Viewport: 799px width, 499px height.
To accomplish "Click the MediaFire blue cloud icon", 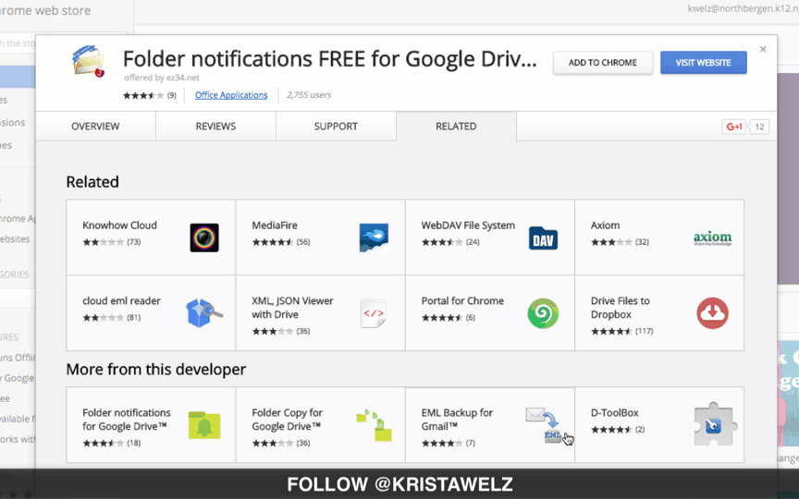I will coord(374,237).
